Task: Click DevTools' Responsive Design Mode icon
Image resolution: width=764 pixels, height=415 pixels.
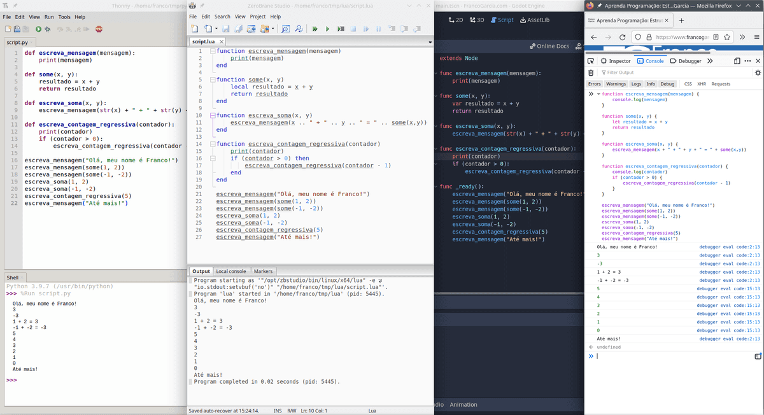Action: pos(737,61)
